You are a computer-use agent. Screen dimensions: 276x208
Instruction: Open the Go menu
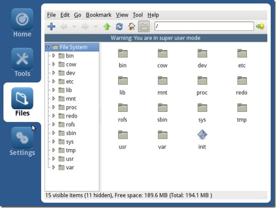(77, 15)
